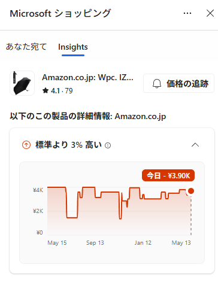Image resolution: width=218 pixels, height=298 pixels.
Task: Open the three-dot more options menu
Action: (187, 13)
